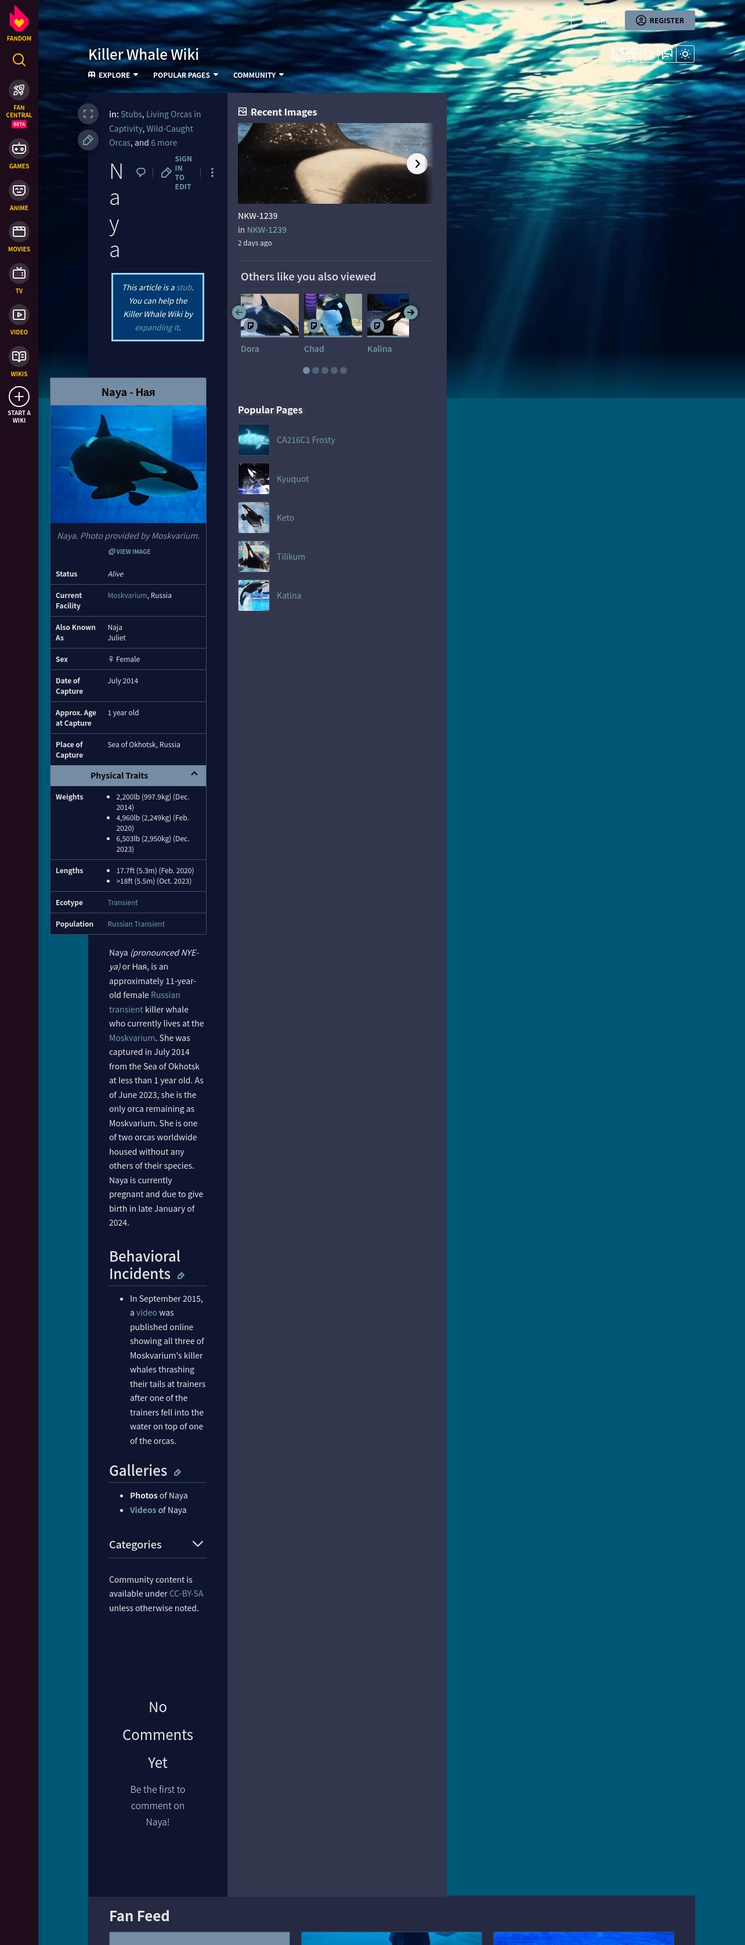Open the Community menu

pos(258,75)
